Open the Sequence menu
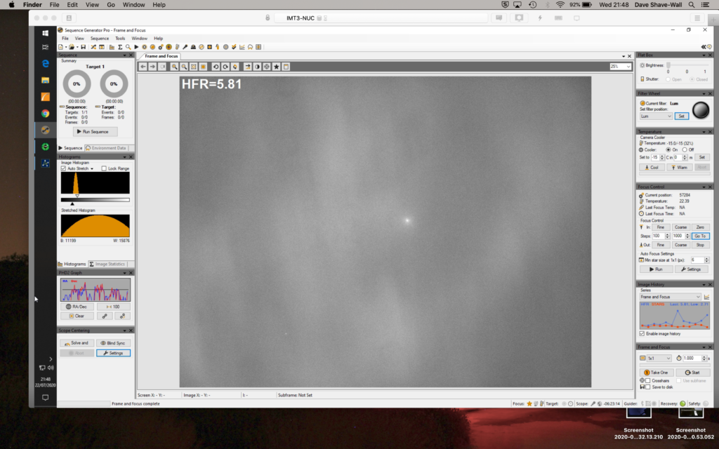The height and width of the screenshot is (449, 719). (x=100, y=39)
